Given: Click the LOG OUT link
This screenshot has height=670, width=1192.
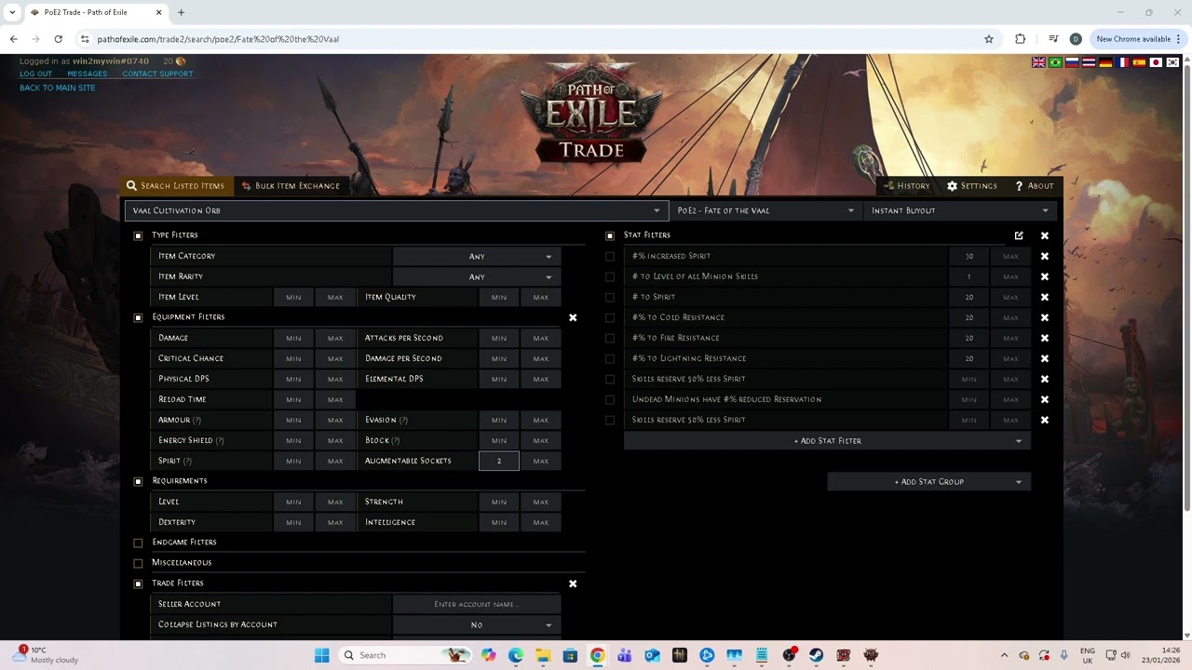Looking at the screenshot, I should [x=35, y=74].
